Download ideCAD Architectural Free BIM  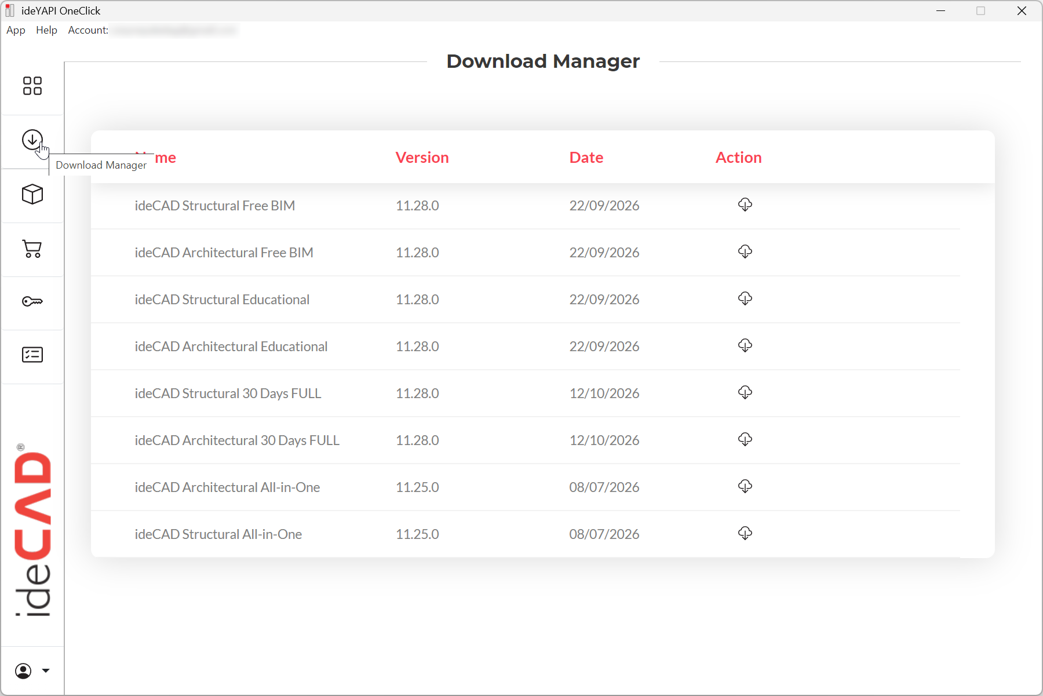coord(745,252)
